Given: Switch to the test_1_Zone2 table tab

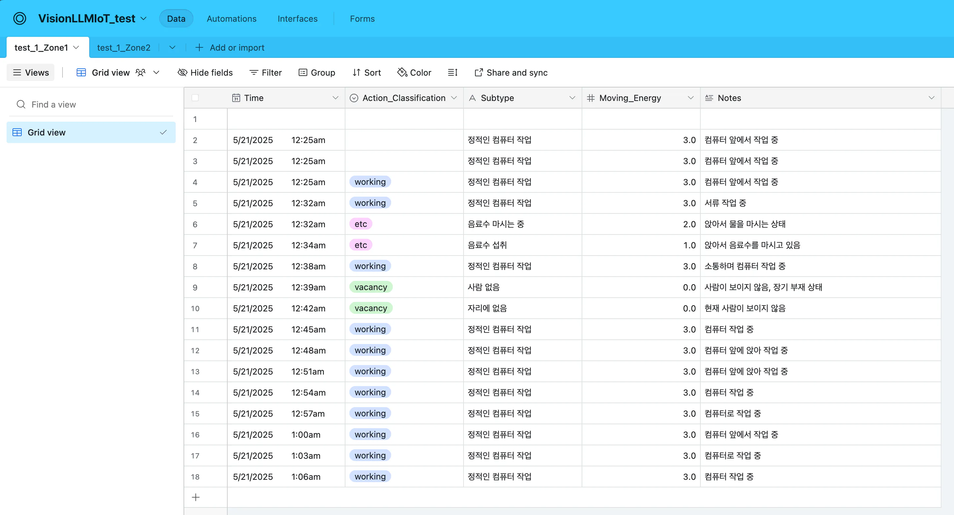Looking at the screenshot, I should pos(124,47).
